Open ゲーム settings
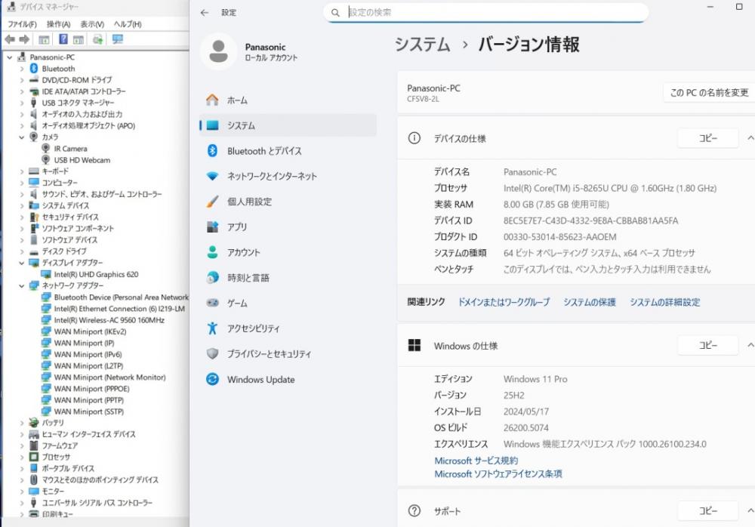This screenshot has width=755, height=527. tap(288, 303)
